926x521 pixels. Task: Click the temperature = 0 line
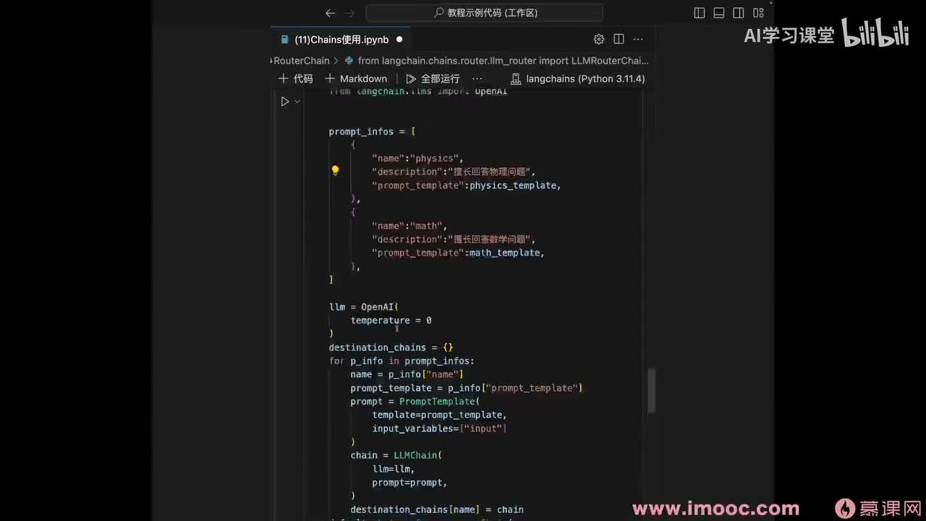point(391,320)
